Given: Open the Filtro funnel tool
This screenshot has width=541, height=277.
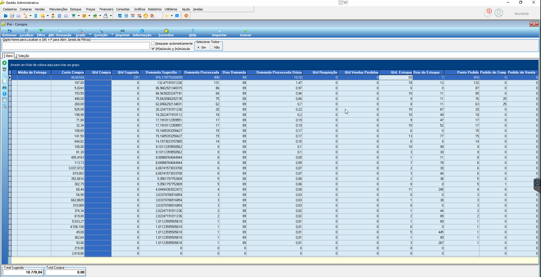Looking at the screenshot, I should (x=41, y=31).
